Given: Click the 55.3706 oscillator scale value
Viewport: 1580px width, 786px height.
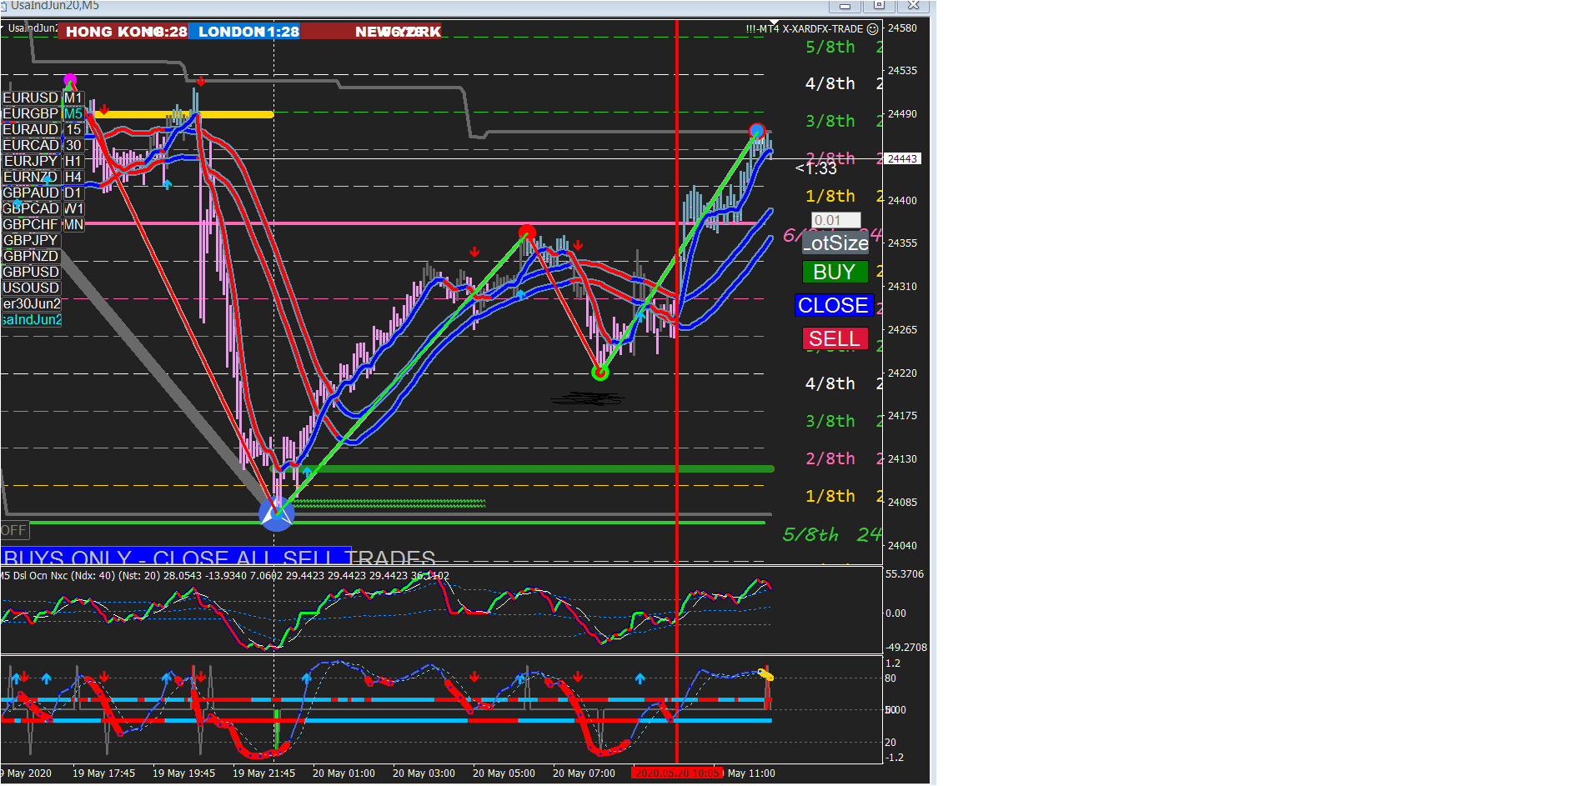Looking at the screenshot, I should [x=905, y=573].
